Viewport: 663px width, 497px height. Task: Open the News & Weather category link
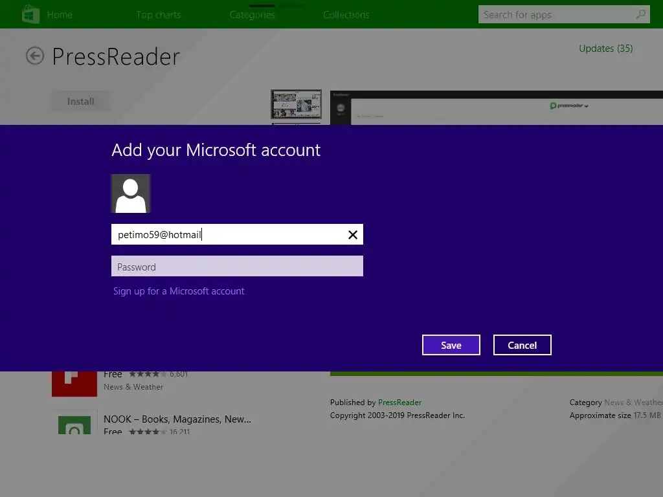tap(633, 403)
